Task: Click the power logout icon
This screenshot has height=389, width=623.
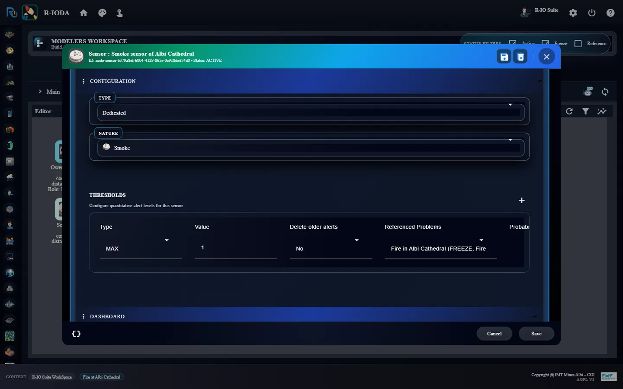Action: (592, 13)
